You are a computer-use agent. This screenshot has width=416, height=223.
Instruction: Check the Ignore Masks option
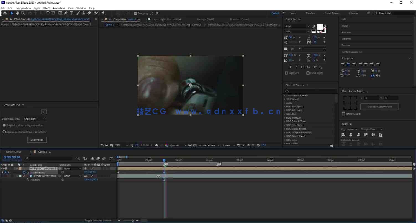343,114
